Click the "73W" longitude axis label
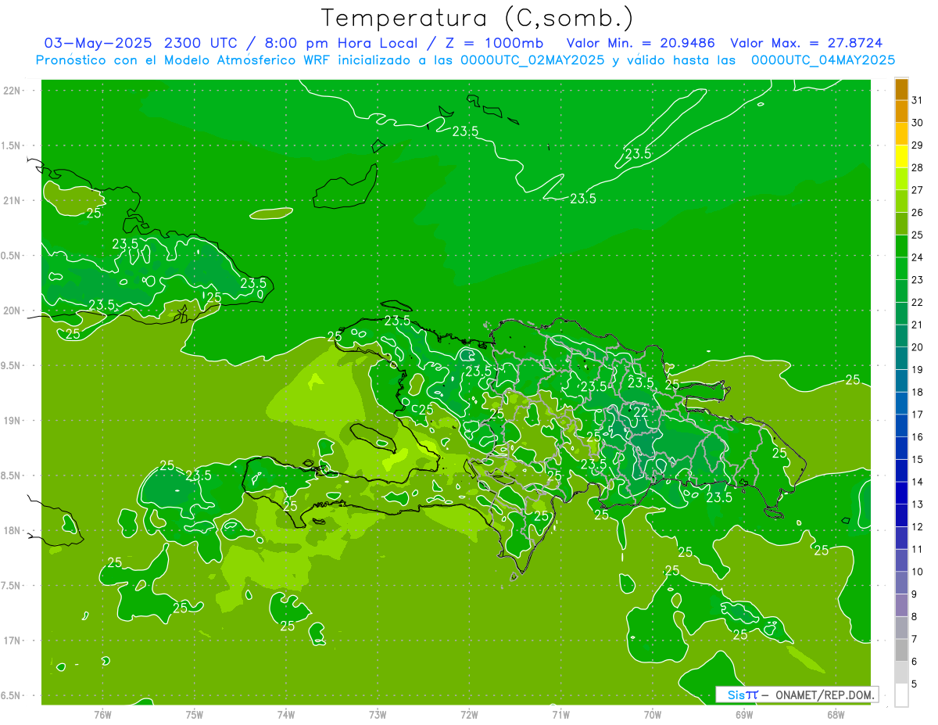Screen dimensions: 938x725 tap(377, 715)
